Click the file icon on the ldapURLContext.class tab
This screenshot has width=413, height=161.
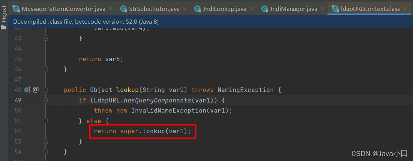click(335, 9)
